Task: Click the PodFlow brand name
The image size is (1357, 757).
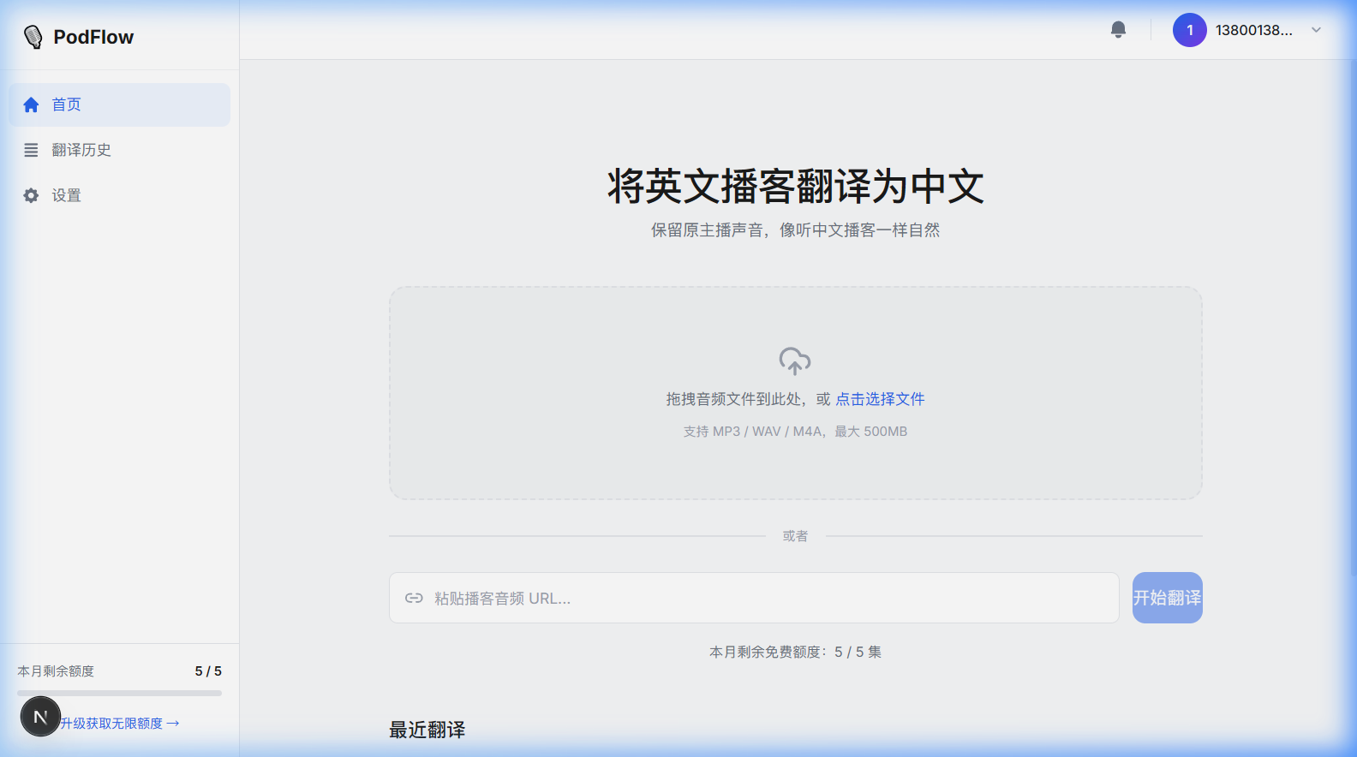Action: pos(93,37)
